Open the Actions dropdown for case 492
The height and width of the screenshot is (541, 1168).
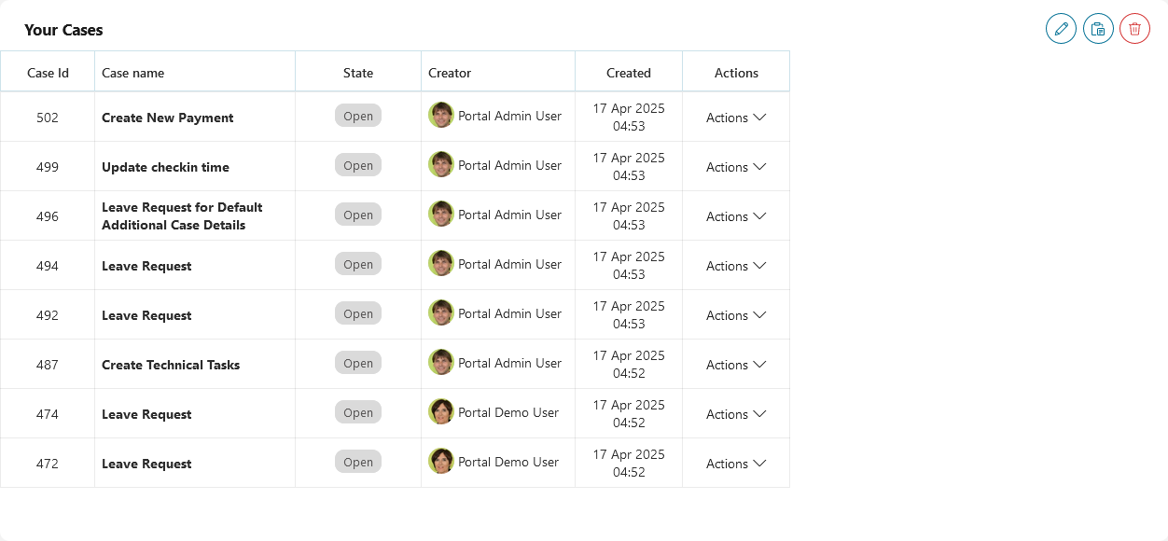(x=736, y=315)
